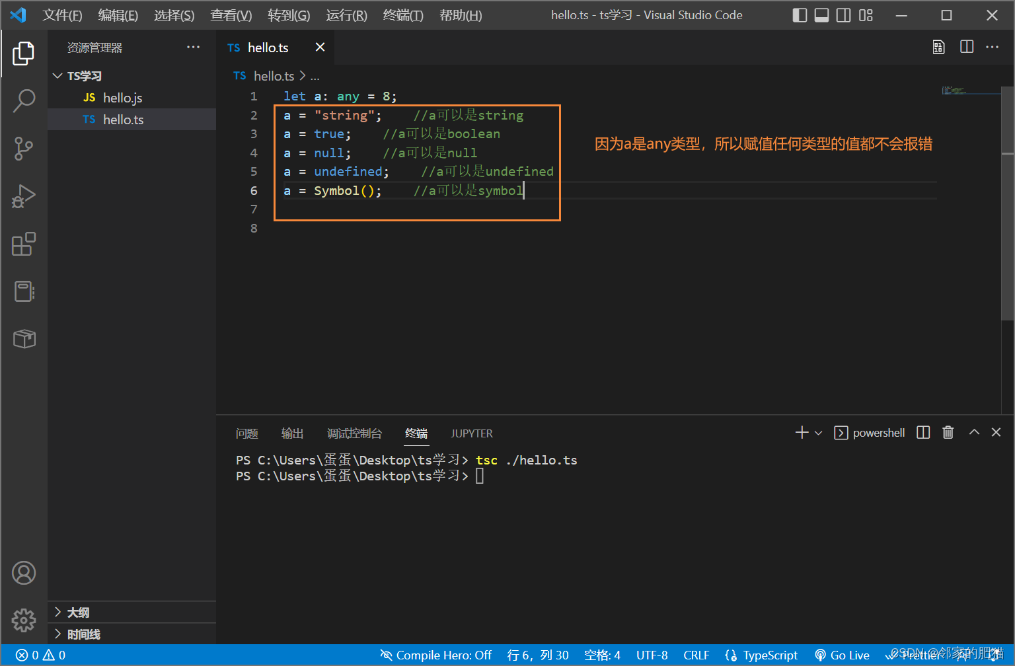Close the terminal panel
This screenshot has height=666, width=1015.
[996, 432]
